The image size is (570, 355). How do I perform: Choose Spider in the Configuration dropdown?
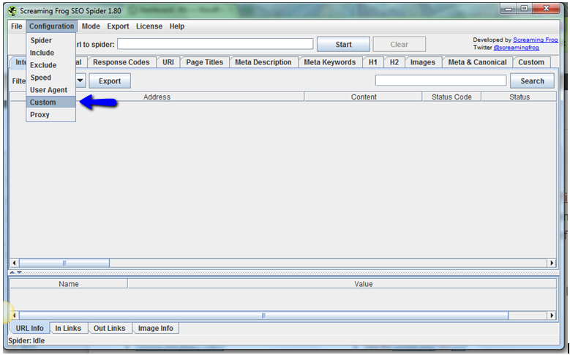[x=41, y=40]
